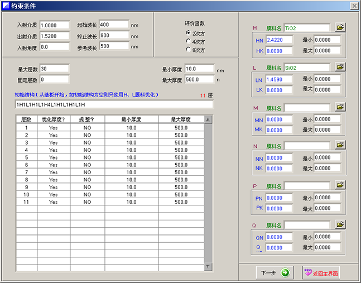Click table scrollbar down arrow
This screenshot has width=361, height=283.
(x=208, y=267)
